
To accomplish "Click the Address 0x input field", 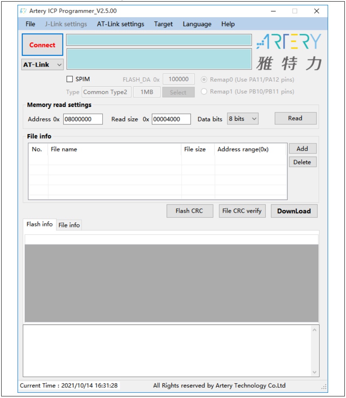I will (83, 119).
